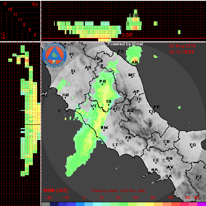Viewport: 206px width, 206px height.
Task: Select the PS city label on the map
Action: pos(121,51)
